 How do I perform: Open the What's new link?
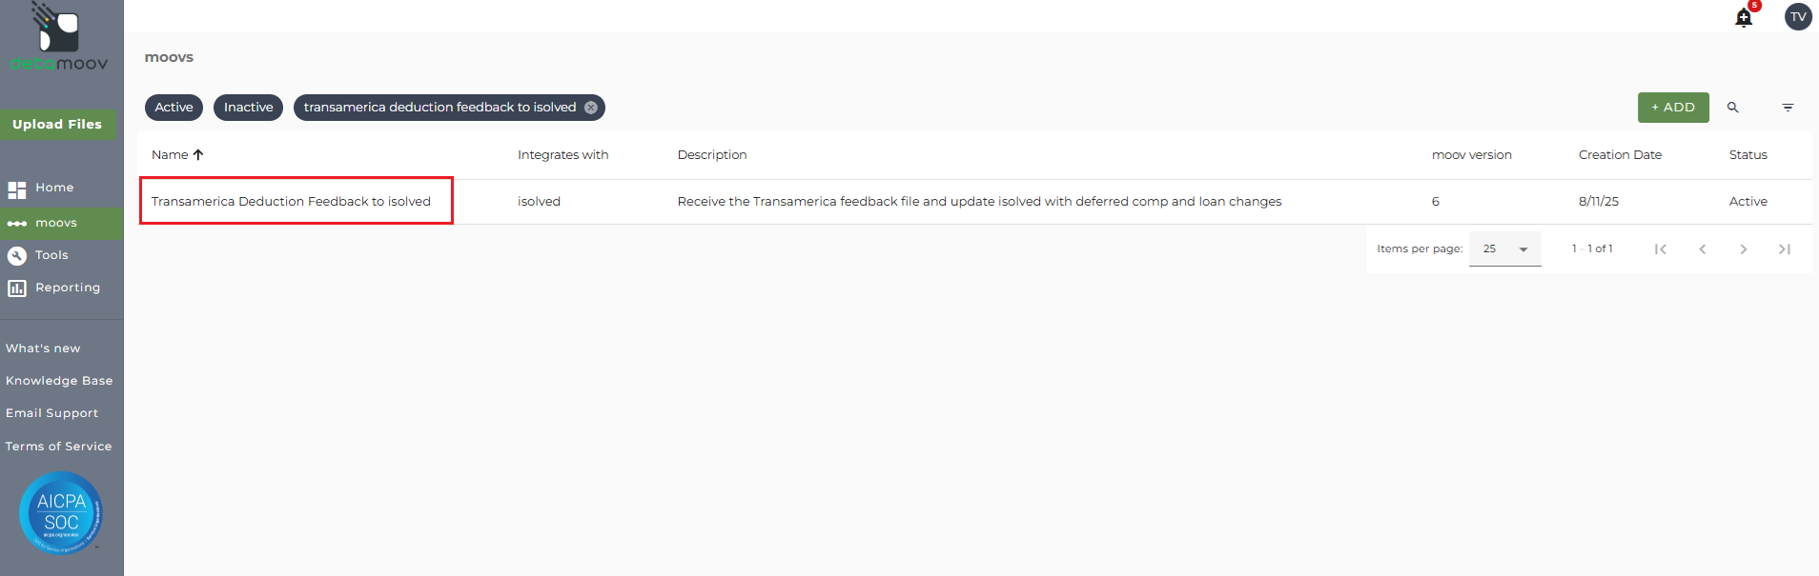point(43,348)
